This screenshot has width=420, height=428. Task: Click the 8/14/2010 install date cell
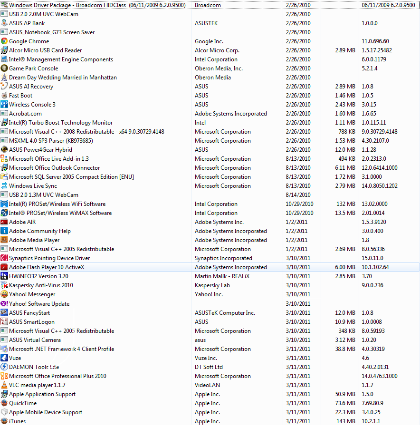pos(298,195)
